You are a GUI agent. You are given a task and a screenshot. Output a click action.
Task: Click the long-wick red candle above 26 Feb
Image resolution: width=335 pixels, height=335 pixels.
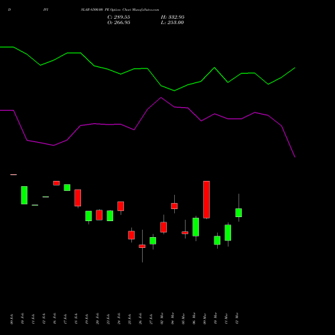pyautogui.click(x=142, y=246)
